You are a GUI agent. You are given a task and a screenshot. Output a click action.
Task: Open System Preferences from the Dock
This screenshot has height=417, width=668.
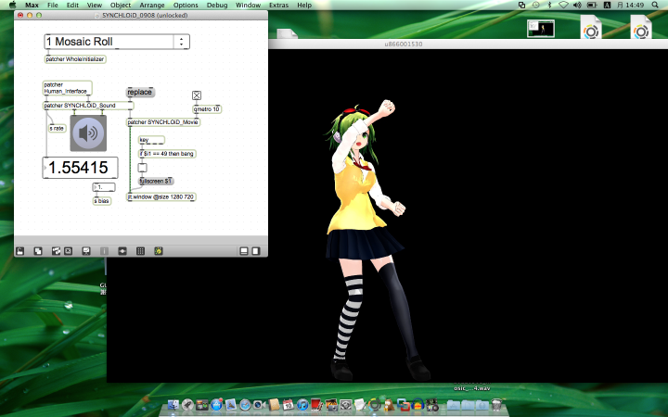345,405
